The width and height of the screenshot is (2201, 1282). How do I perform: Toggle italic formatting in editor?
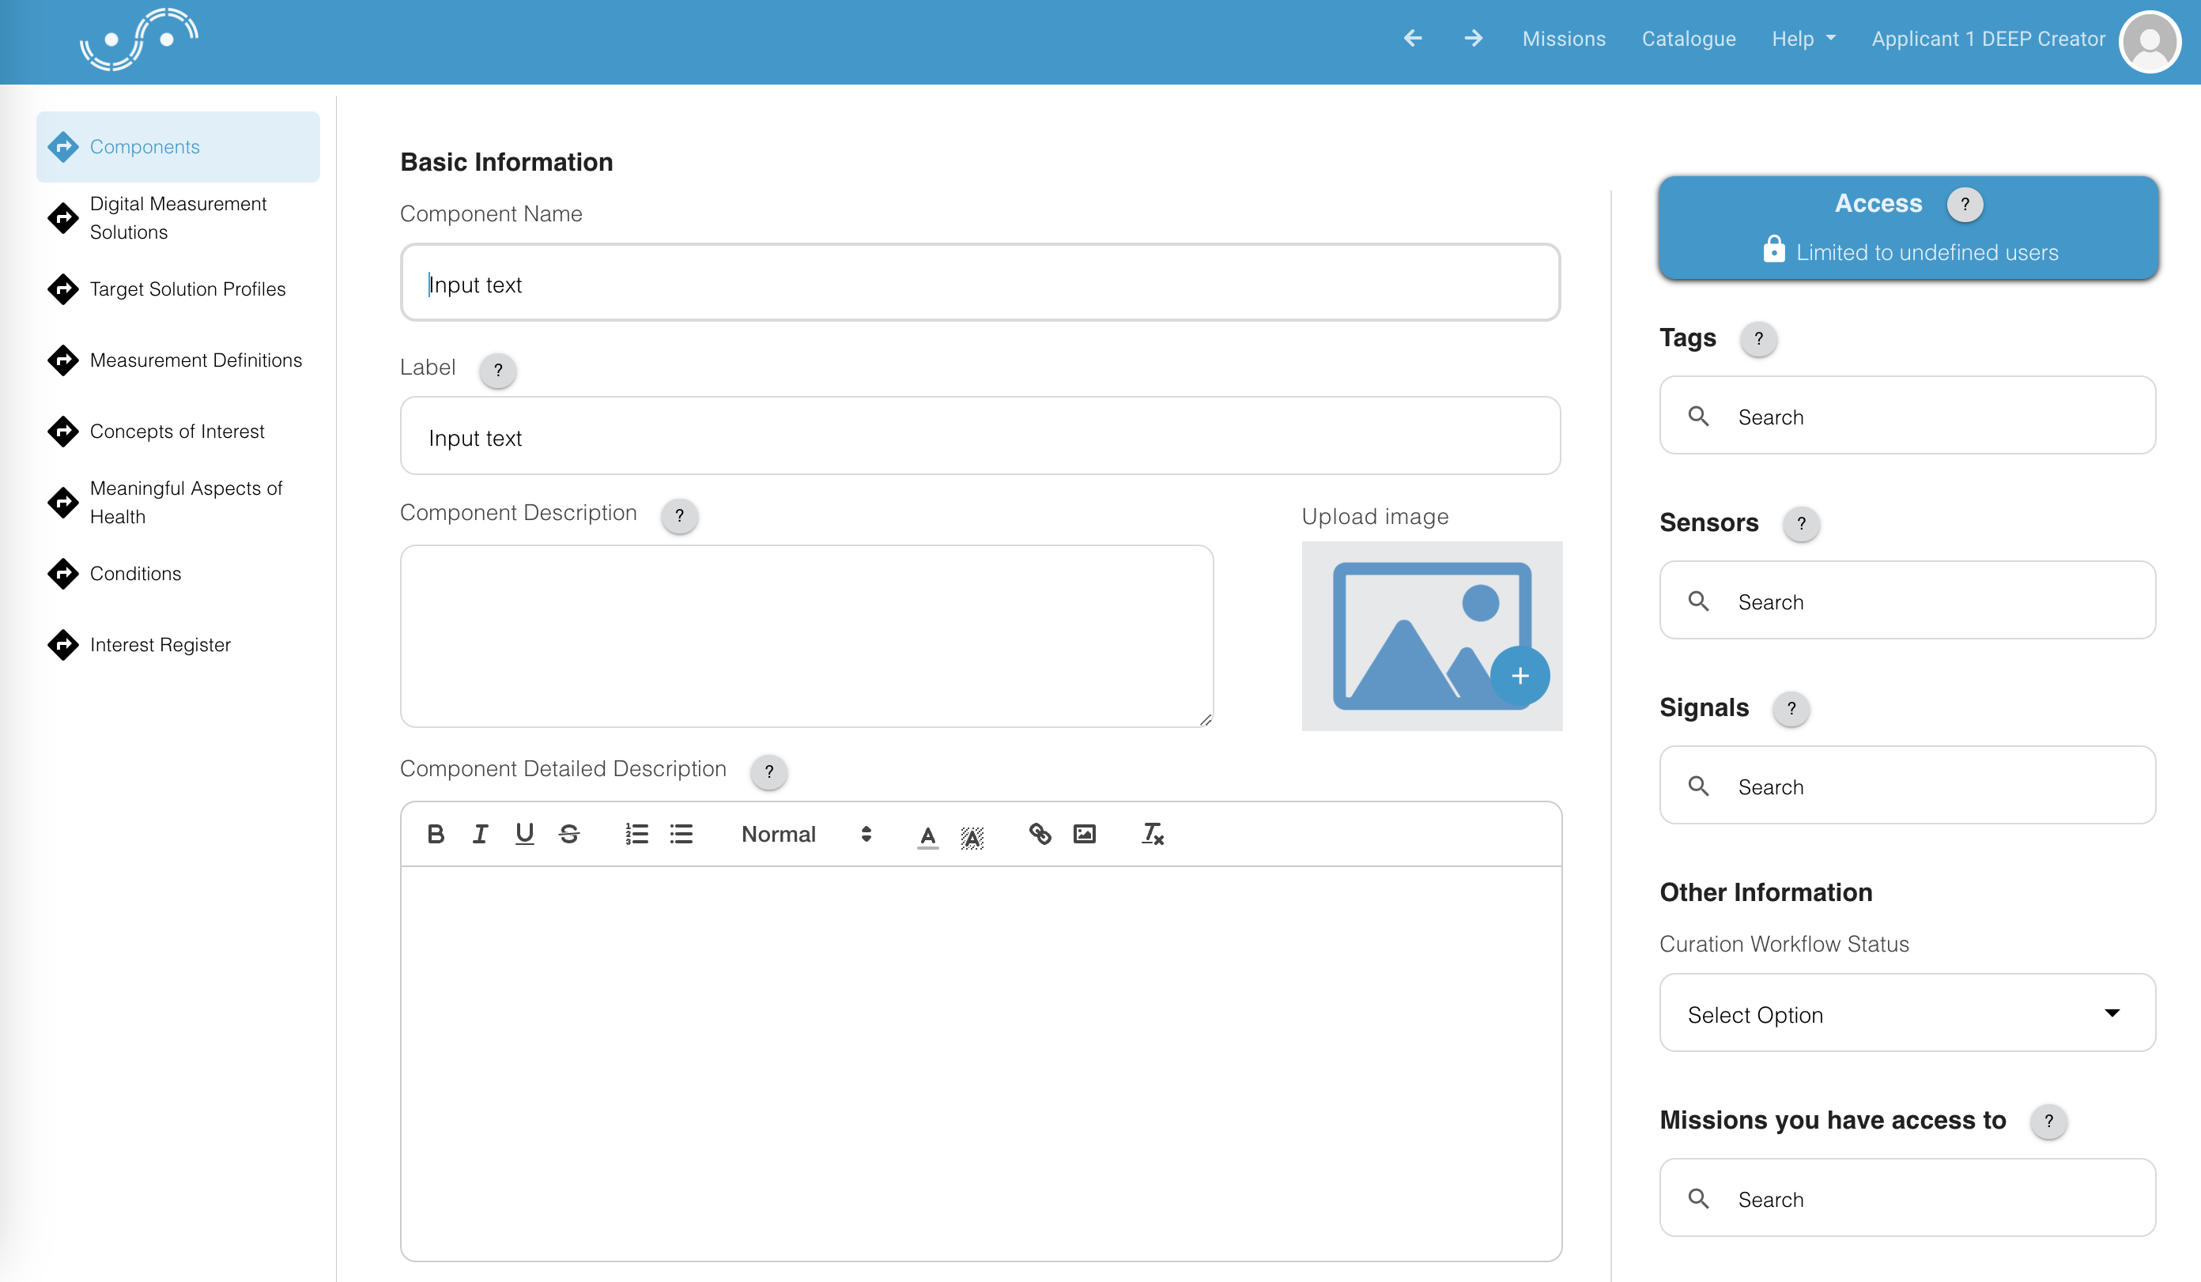tap(480, 834)
